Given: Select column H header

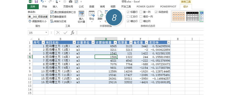Looking at the screenshot, I should pos(178,39).
